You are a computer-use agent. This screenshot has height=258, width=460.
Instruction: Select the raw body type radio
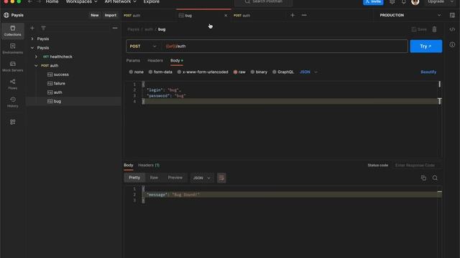tap(235, 72)
